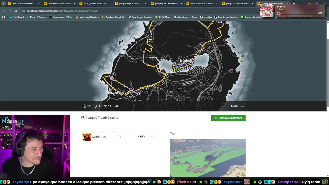Seek in the Negro song progress bar
Screen dimensions: 329x185
pyautogui.click(x=300, y=15)
